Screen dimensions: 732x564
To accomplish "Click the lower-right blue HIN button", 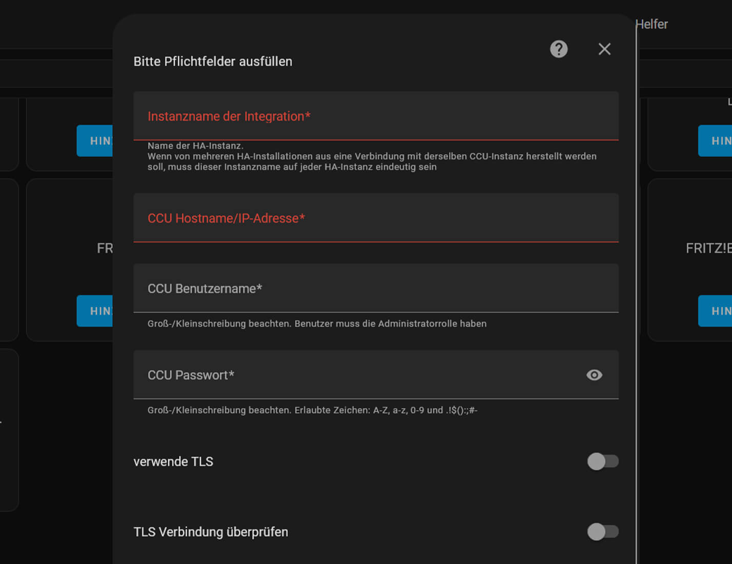I will [x=716, y=311].
